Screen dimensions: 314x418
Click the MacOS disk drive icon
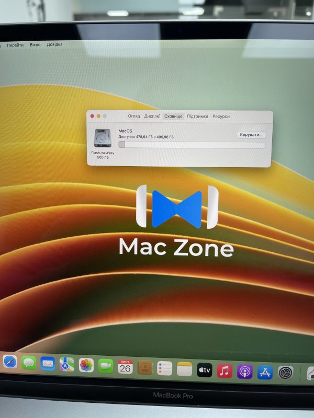[x=103, y=138]
